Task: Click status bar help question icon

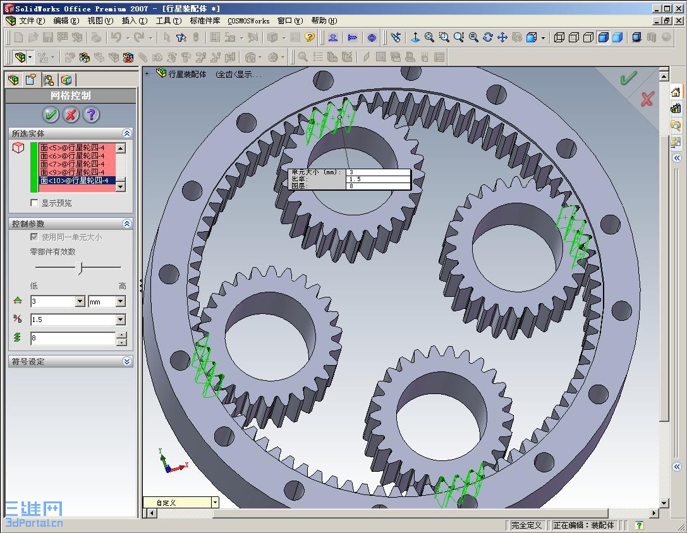Action: coord(639,525)
